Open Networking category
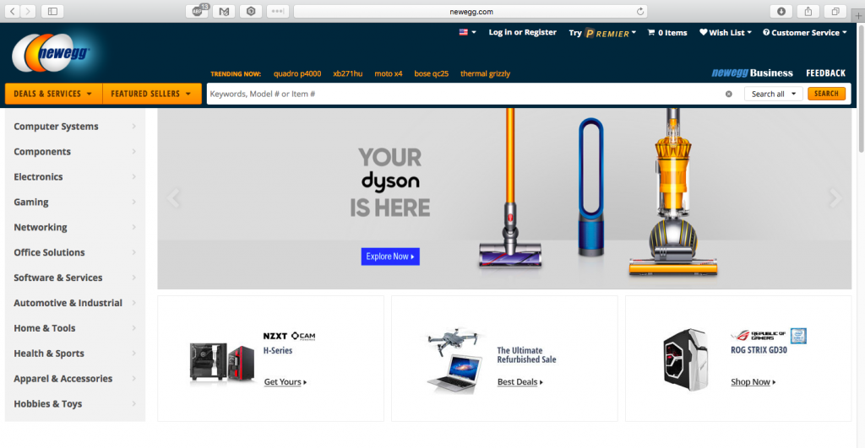Viewport: 865px width, 448px height. 75,227
